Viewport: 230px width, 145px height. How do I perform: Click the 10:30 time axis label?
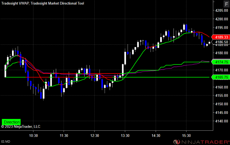33,136
